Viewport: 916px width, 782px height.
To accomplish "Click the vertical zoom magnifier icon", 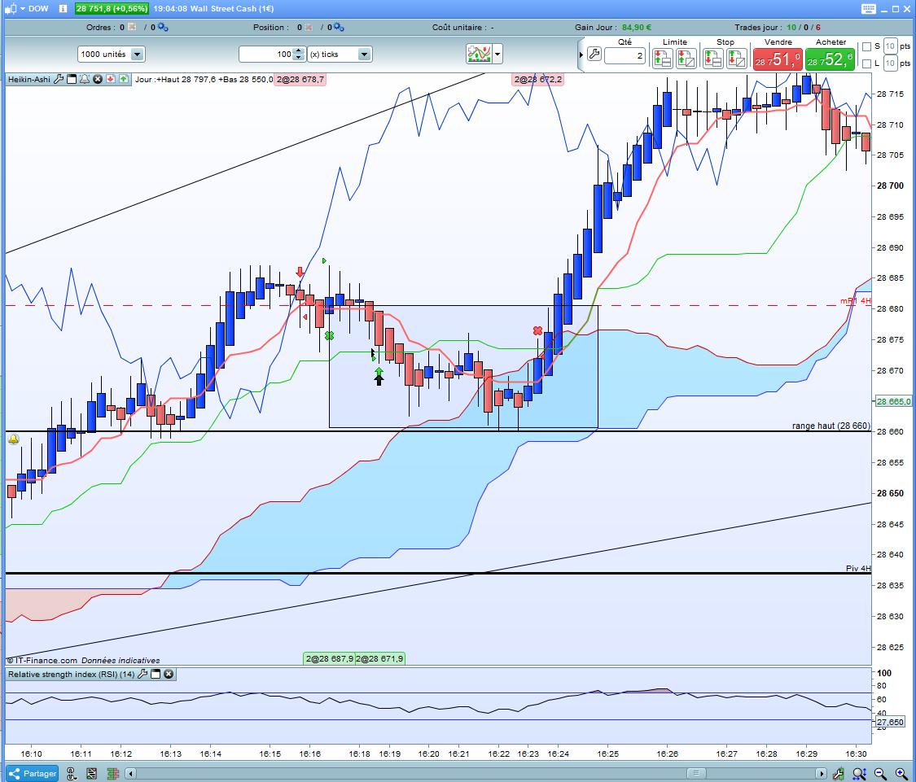I will click(859, 774).
